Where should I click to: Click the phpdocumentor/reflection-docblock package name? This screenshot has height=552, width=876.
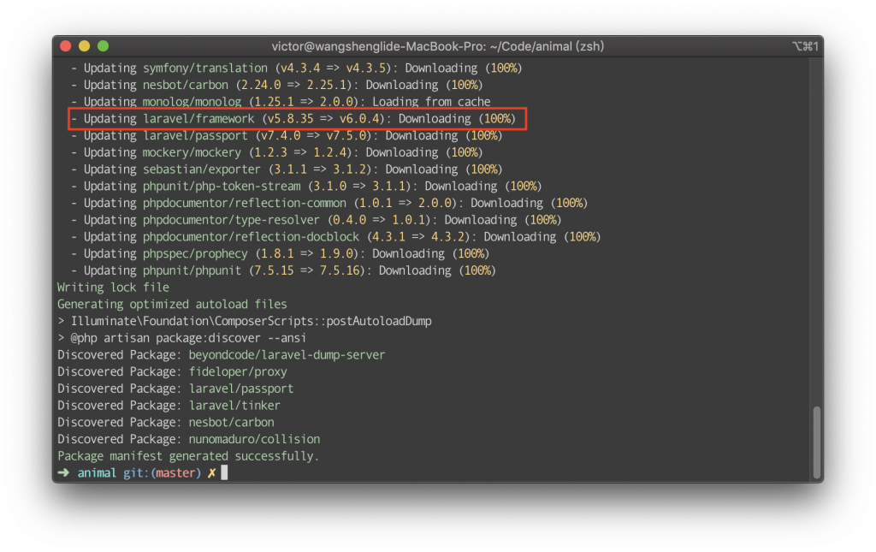point(251,237)
